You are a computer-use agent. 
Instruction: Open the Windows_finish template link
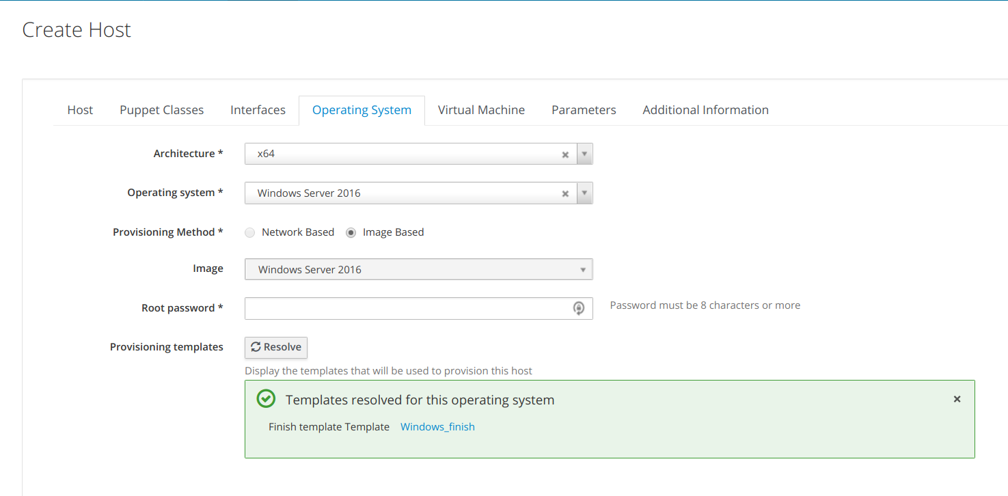point(437,427)
